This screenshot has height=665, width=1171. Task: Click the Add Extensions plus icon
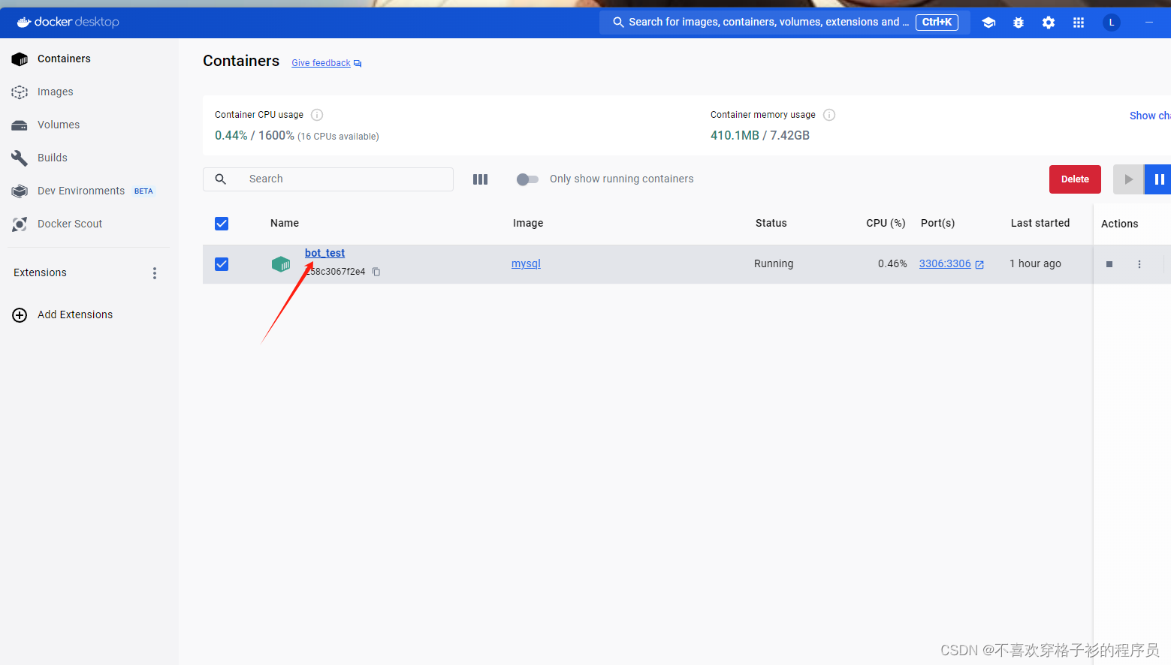coord(20,315)
